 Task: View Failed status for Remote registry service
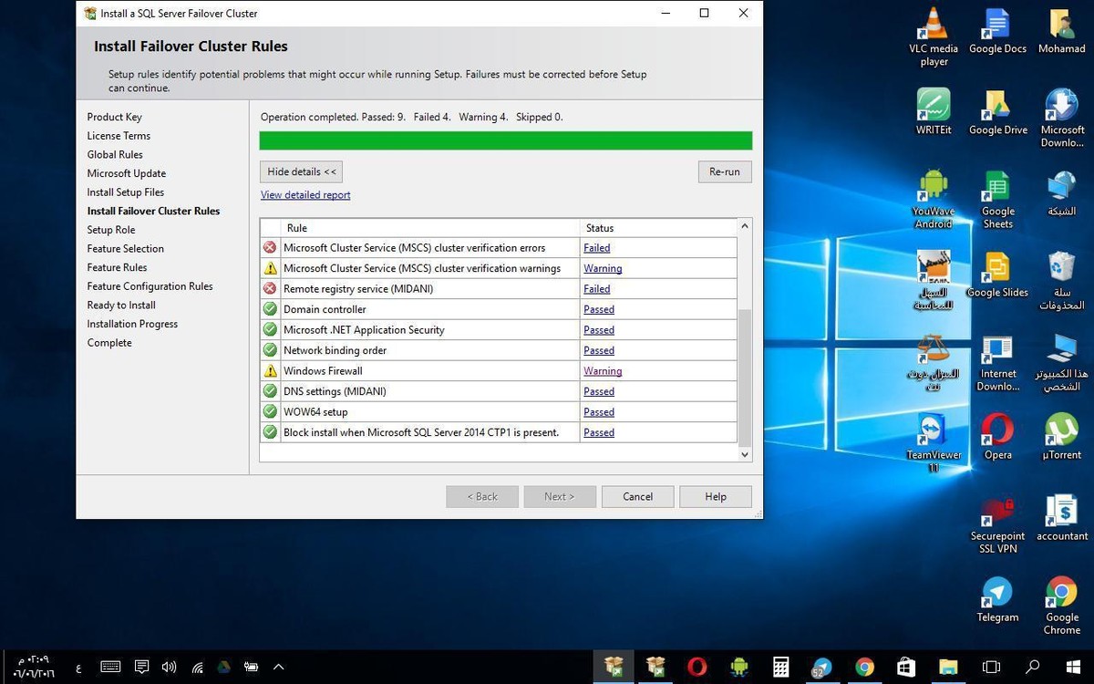(x=597, y=289)
